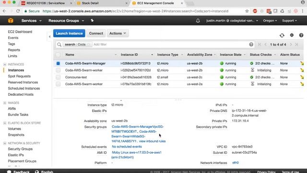Switch to the REQ0010108 ServiceNow tab
Image resolution: width=307 pixels, height=173 pixels.
(46, 3)
